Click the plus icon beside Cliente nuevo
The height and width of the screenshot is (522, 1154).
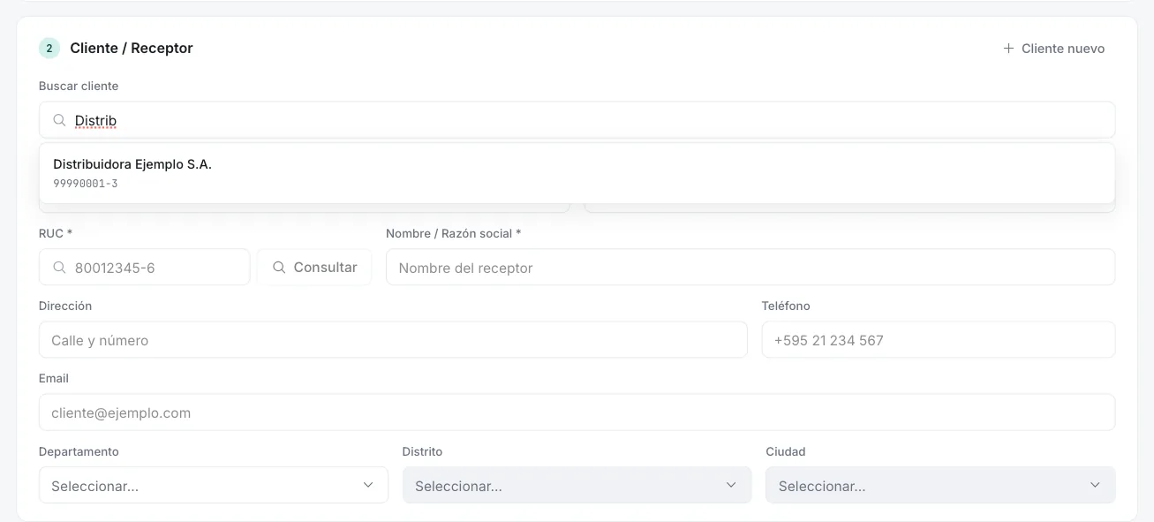(1008, 49)
